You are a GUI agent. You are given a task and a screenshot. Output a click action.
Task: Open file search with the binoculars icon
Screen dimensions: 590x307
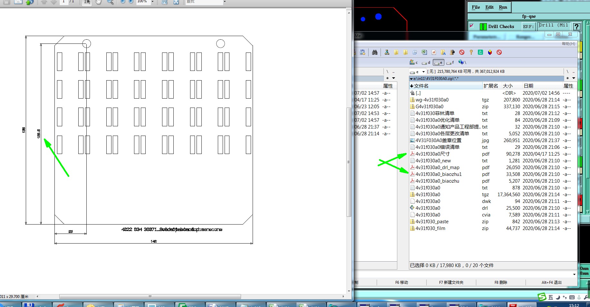click(375, 52)
